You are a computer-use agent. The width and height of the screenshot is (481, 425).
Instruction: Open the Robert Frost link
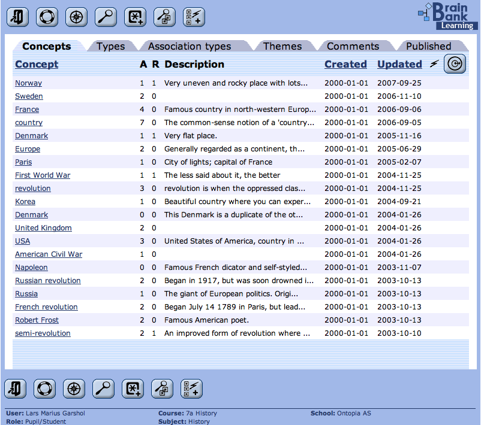[37, 320]
